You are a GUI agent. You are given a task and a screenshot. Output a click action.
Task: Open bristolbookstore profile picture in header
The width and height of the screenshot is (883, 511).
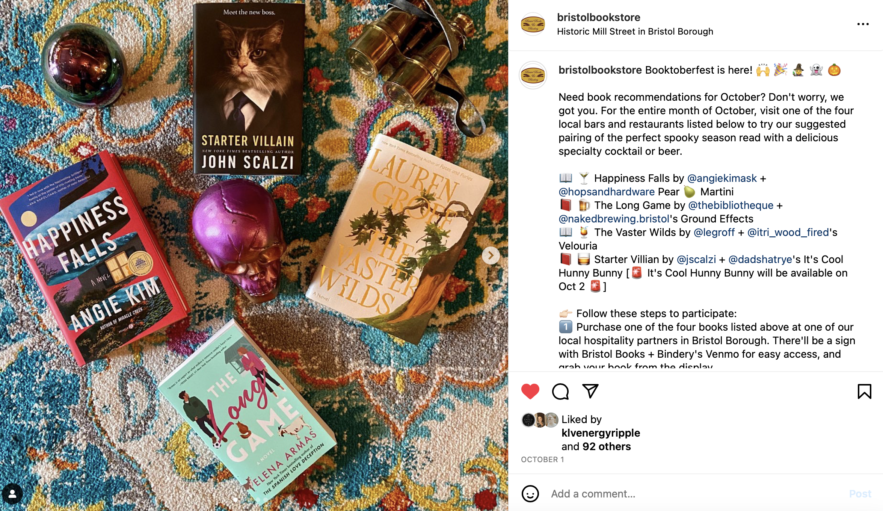pos(533,24)
